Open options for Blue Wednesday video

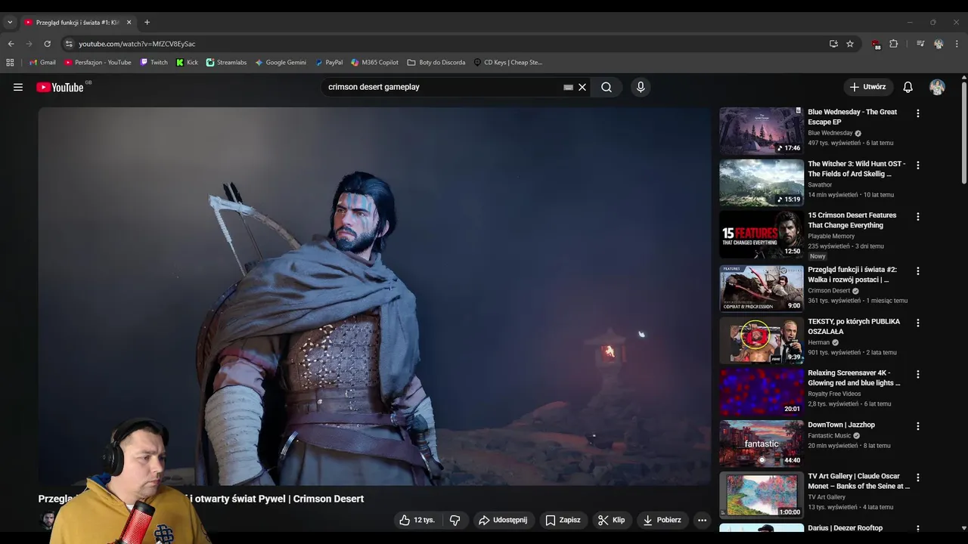click(x=918, y=113)
